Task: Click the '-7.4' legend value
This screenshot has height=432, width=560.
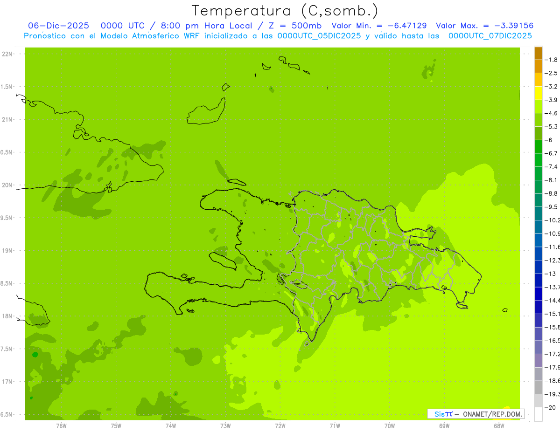Action: click(552, 167)
